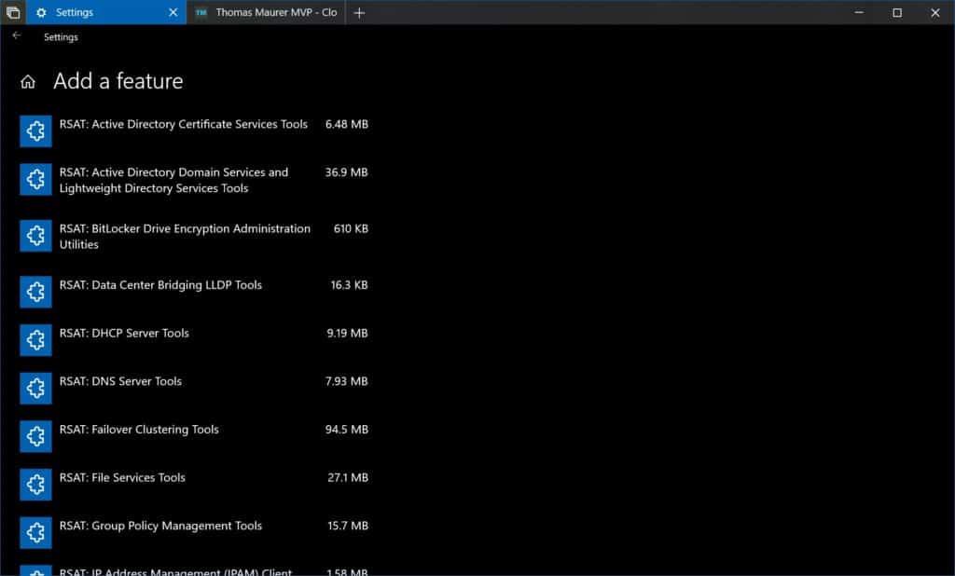Click the 27.1 MB size value
955x576 pixels.
point(348,477)
